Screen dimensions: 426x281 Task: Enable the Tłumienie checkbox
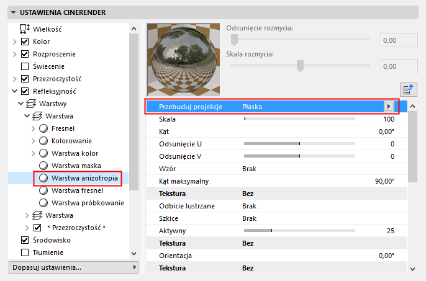tap(25, 252)
